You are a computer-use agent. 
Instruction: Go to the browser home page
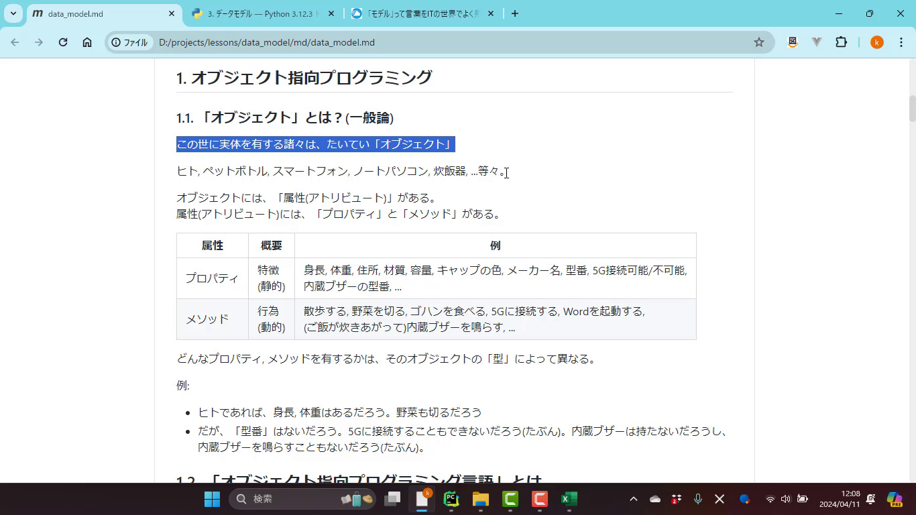click(x=87, y=42)
